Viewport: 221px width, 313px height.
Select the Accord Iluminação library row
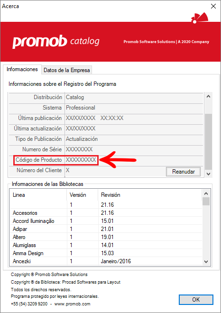coord(106,221)
